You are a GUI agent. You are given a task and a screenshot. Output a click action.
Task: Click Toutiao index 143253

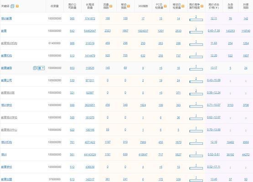click(x=230, y=31)
